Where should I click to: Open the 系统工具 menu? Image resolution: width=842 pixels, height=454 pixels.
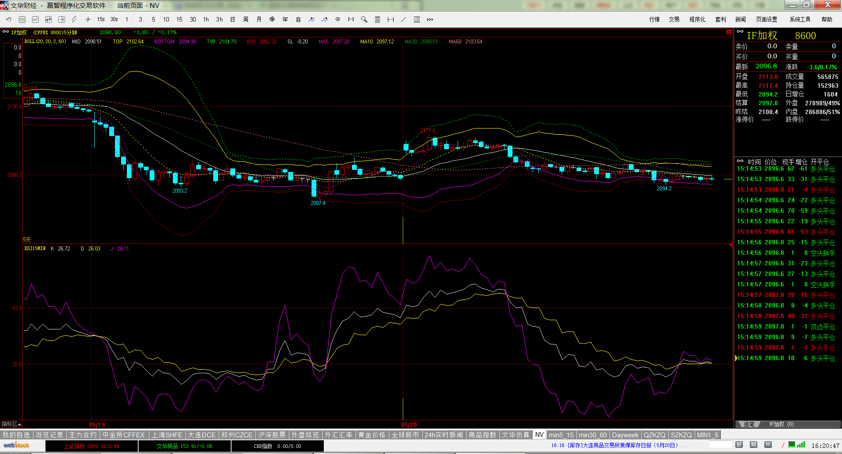point(800,19)
